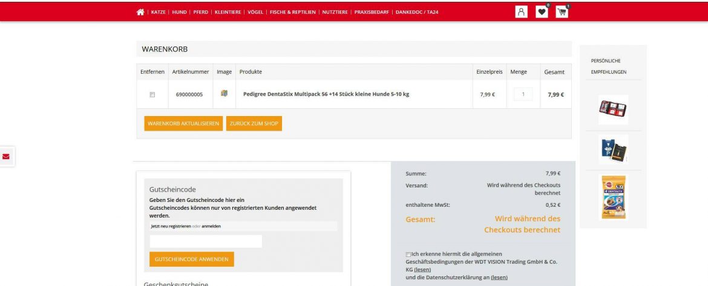Click the Gutscheincode anwenden button

[191, 259]
